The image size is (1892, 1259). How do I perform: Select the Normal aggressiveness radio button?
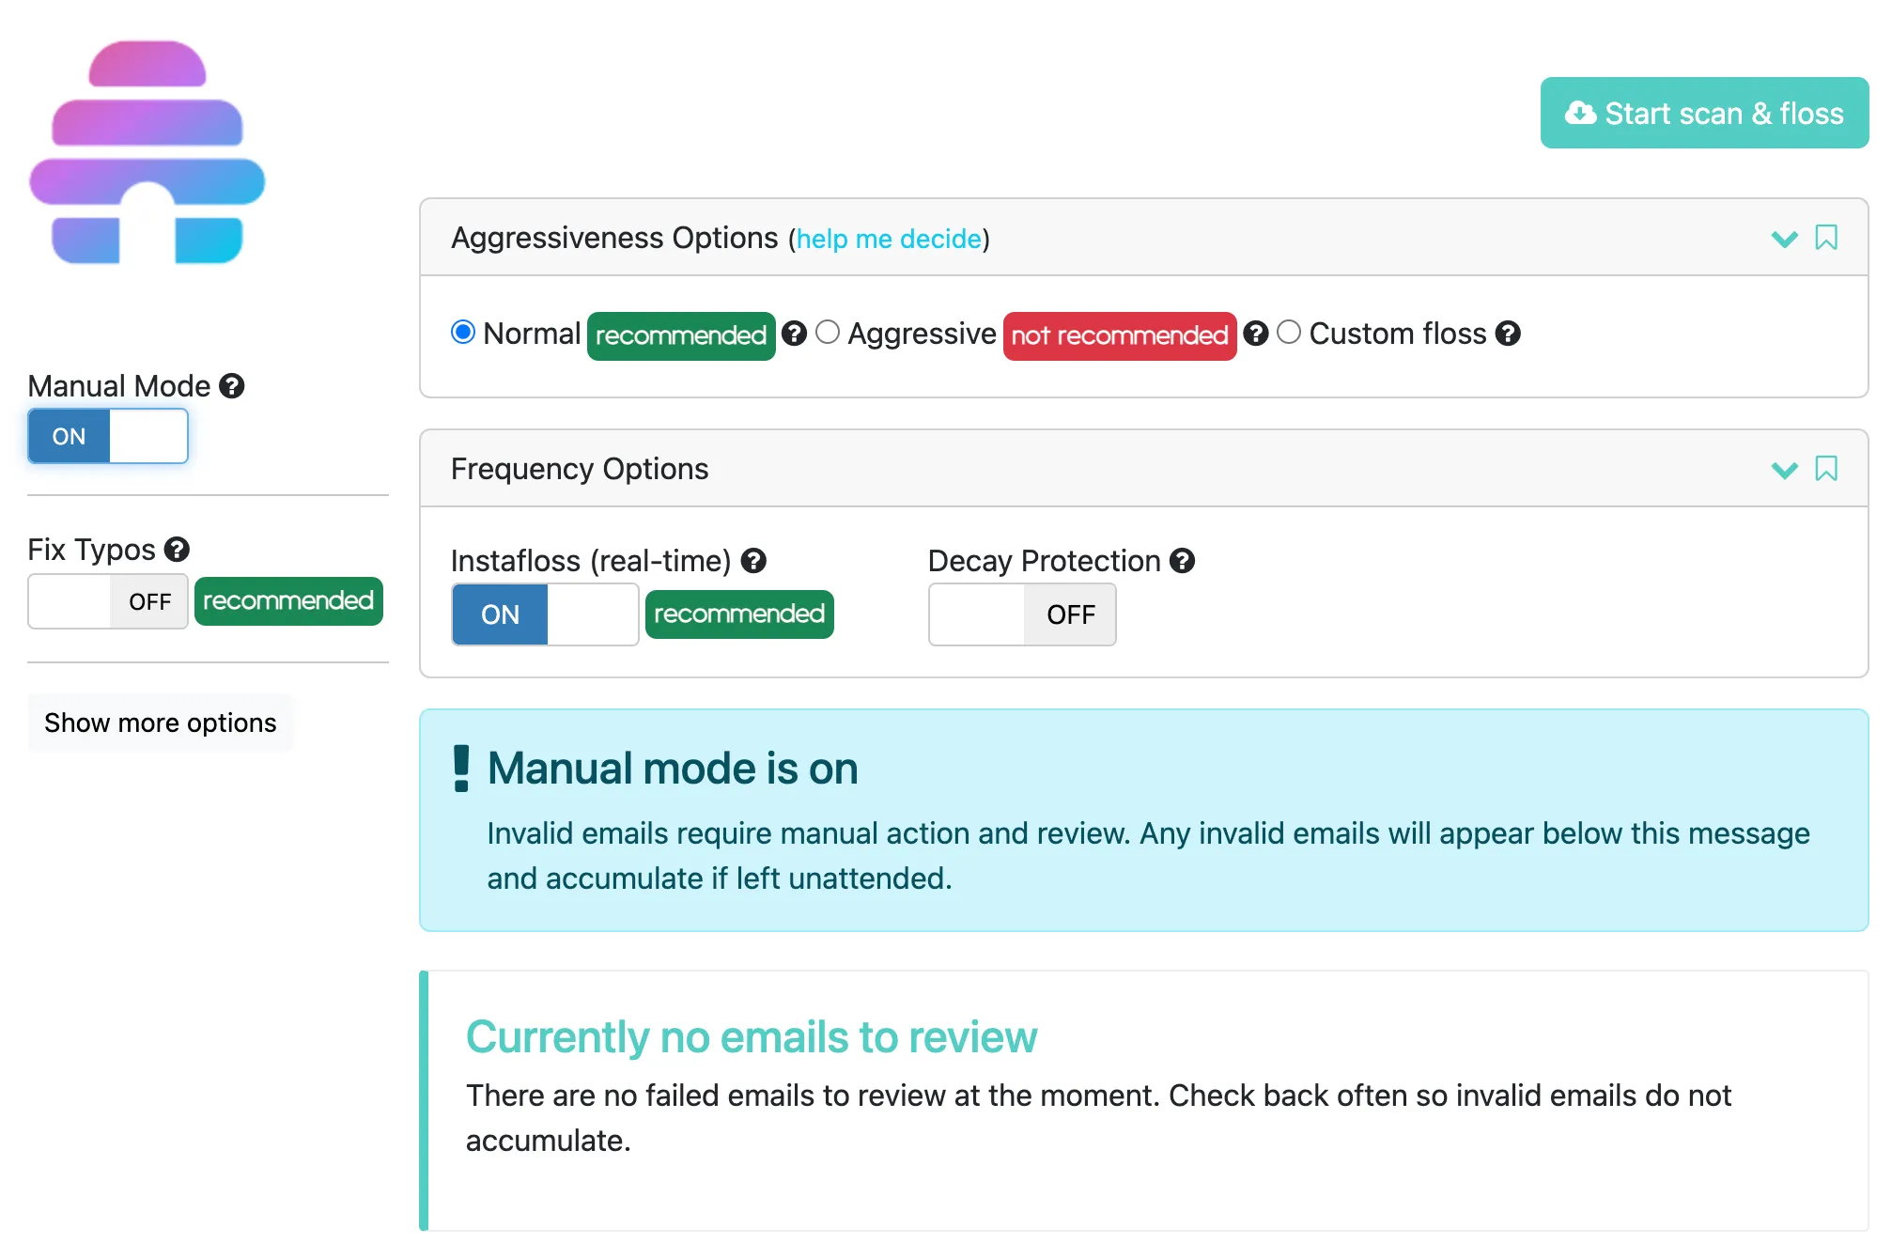pos(463,333)
